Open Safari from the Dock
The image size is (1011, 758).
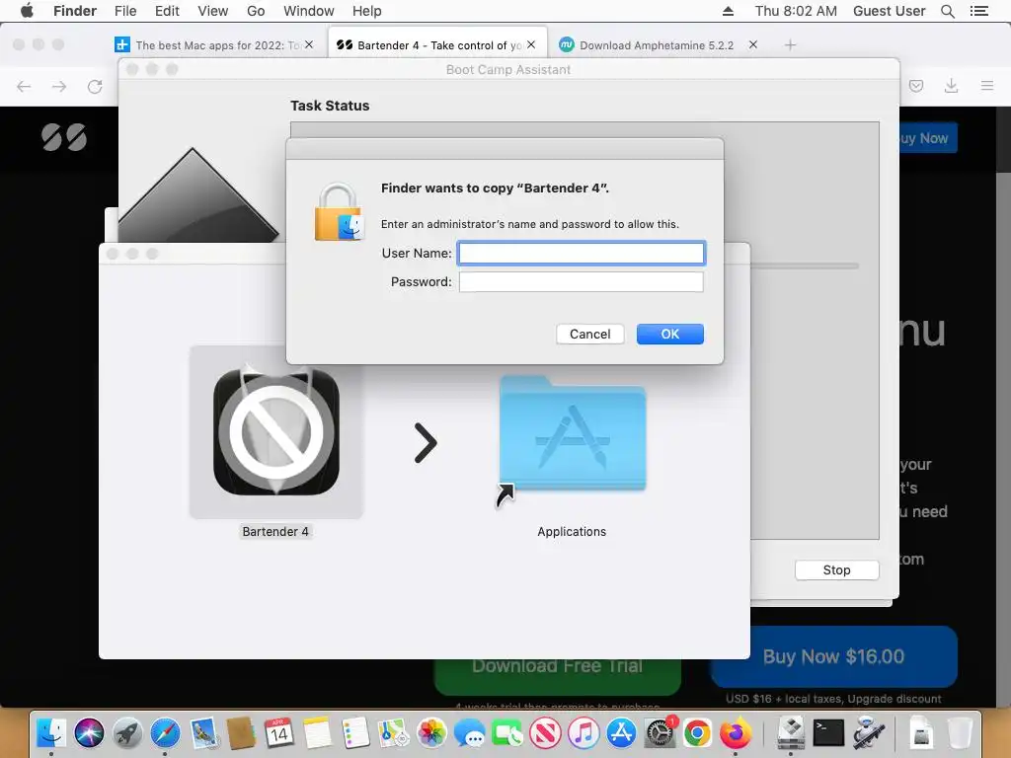tap(165, 733)
